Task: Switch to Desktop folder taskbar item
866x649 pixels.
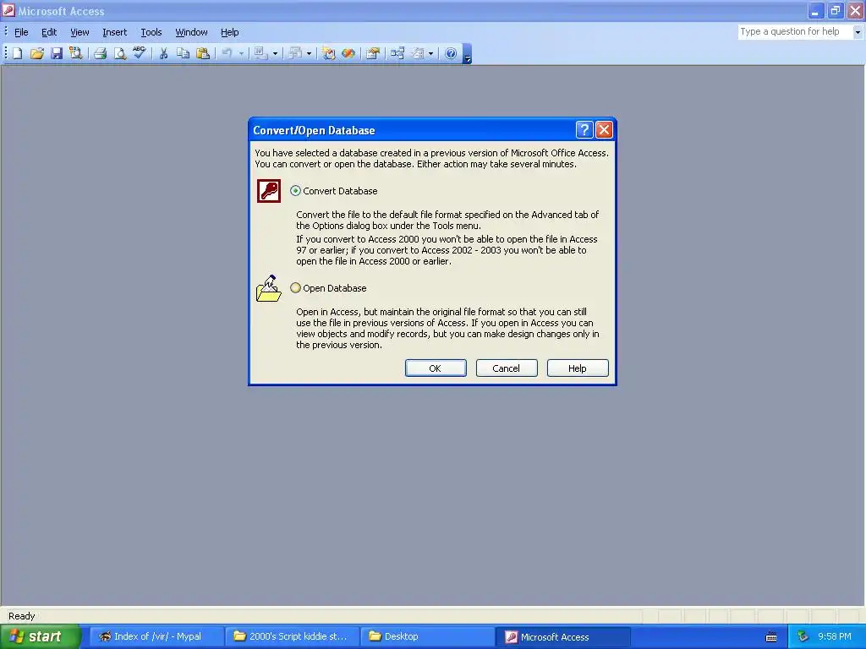Action: (x=427, y=636)
